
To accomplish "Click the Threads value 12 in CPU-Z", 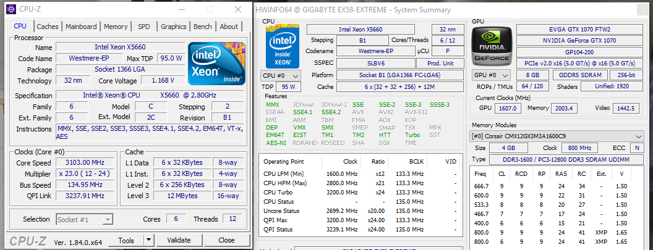I will click(x=233, y=219).
